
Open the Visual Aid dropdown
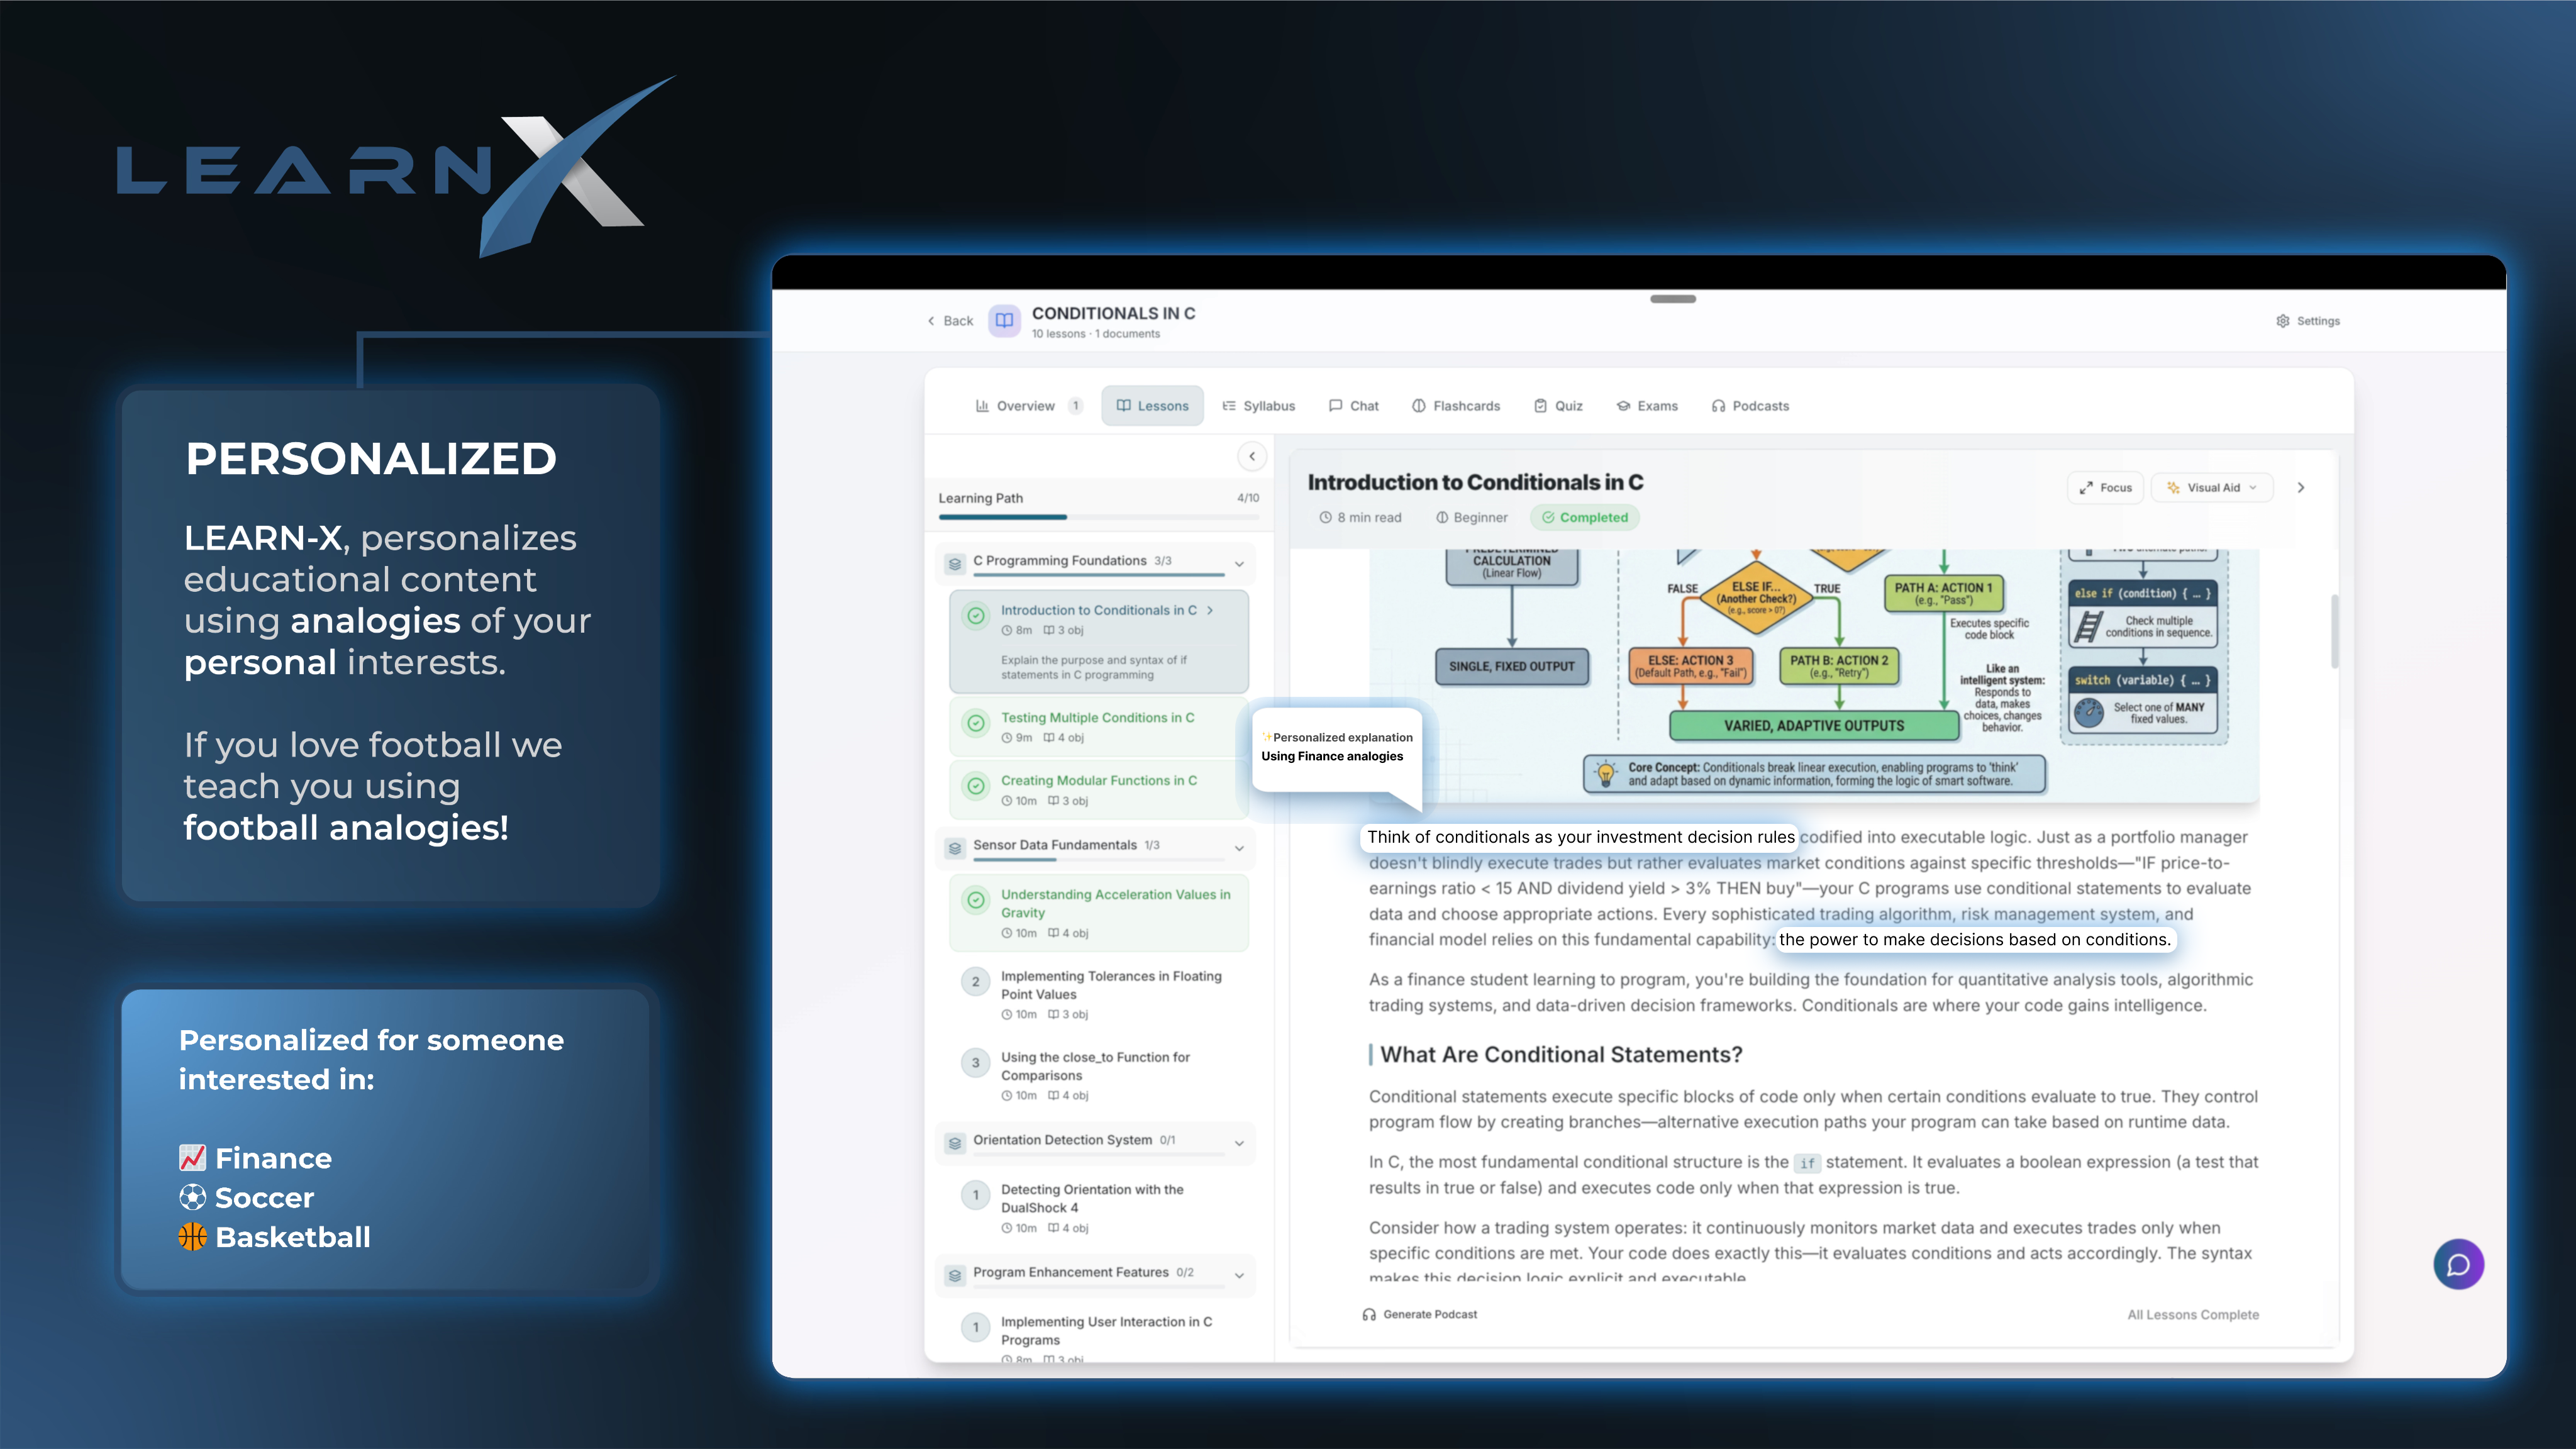[2211, 488]
